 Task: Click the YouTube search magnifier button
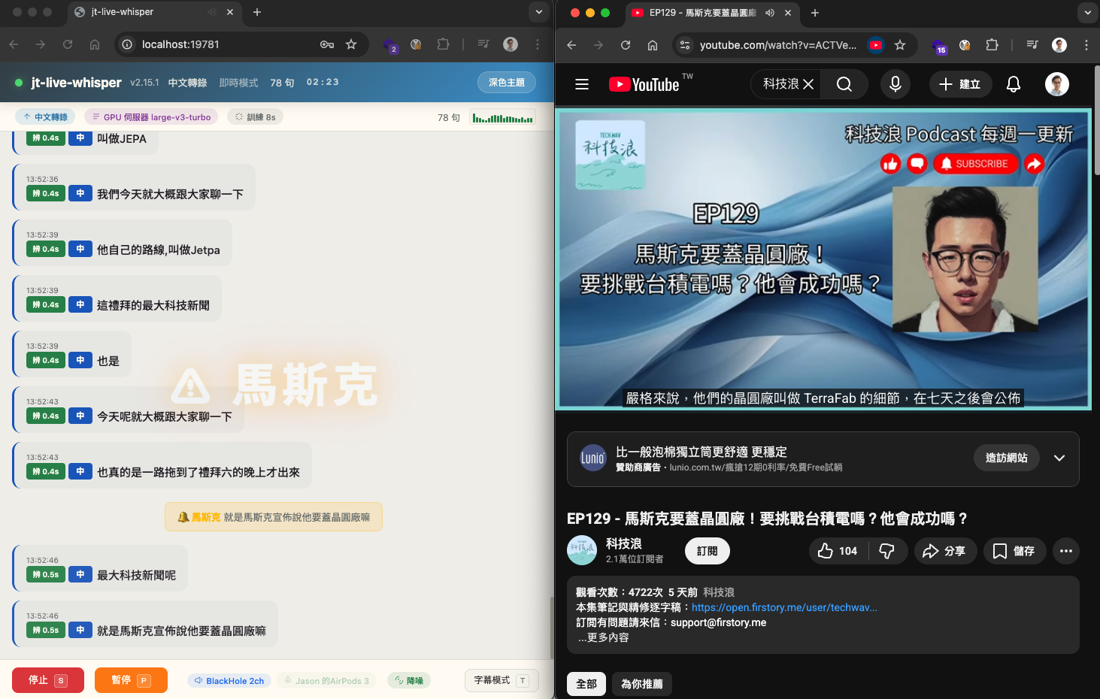click(844, 84)
